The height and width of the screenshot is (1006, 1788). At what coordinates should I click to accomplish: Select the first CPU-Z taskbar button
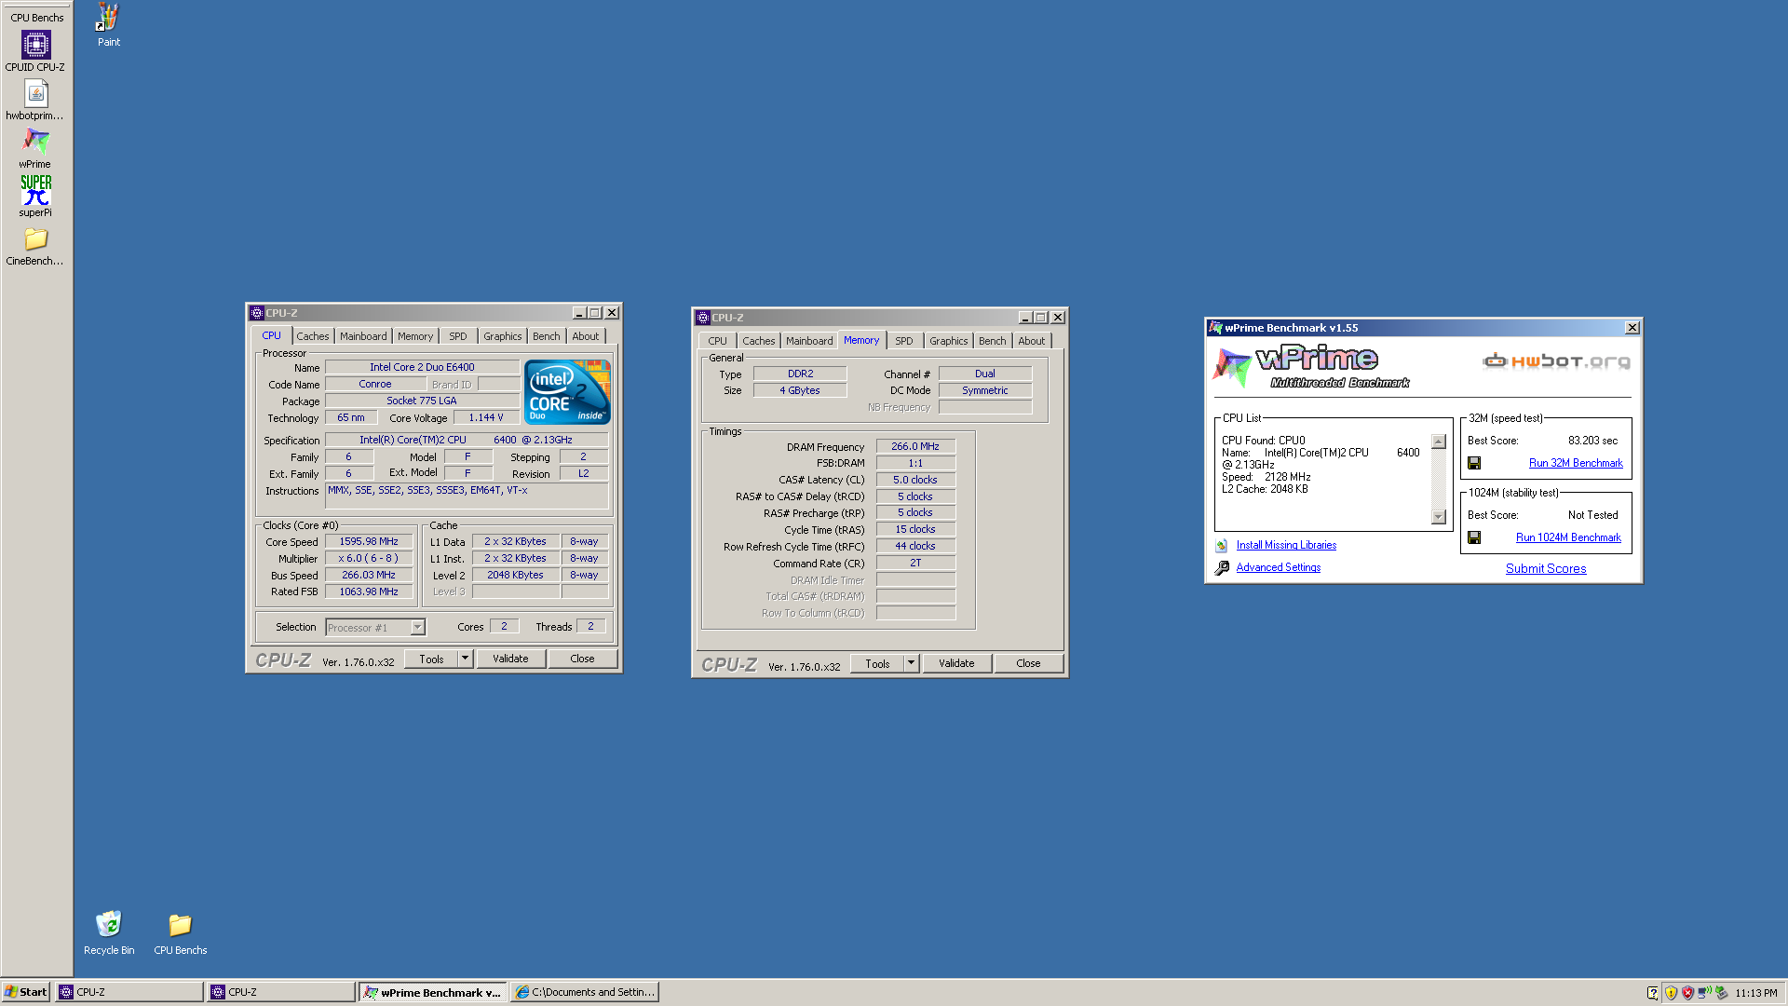click(129, 992)
